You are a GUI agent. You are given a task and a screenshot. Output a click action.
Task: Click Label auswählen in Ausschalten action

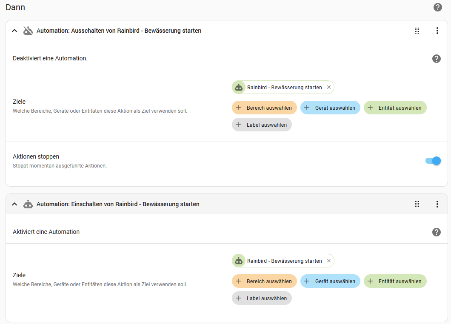(x=262, y=125)
